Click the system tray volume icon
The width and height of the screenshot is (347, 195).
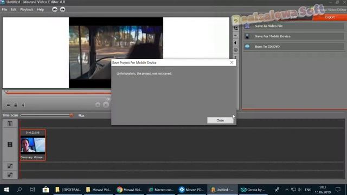coord(300,190)
